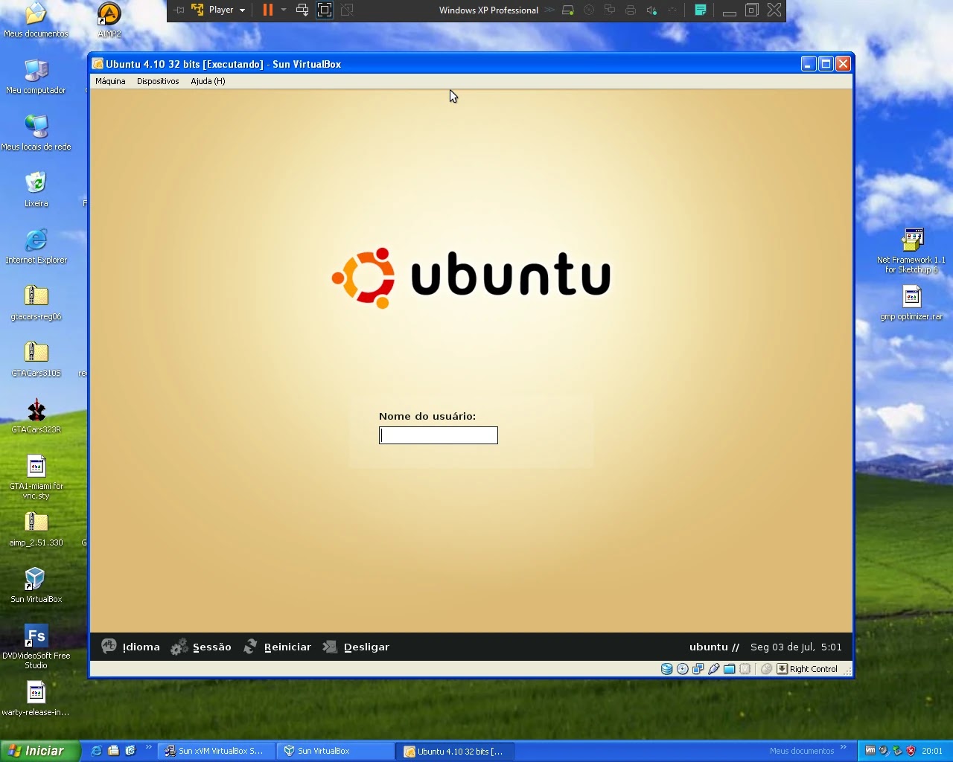Expand Meus documentos toolbar chevron on taskbar

(844, 747)
